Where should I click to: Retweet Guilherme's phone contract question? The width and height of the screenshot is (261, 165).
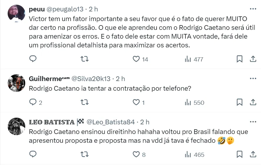[85, 102]
